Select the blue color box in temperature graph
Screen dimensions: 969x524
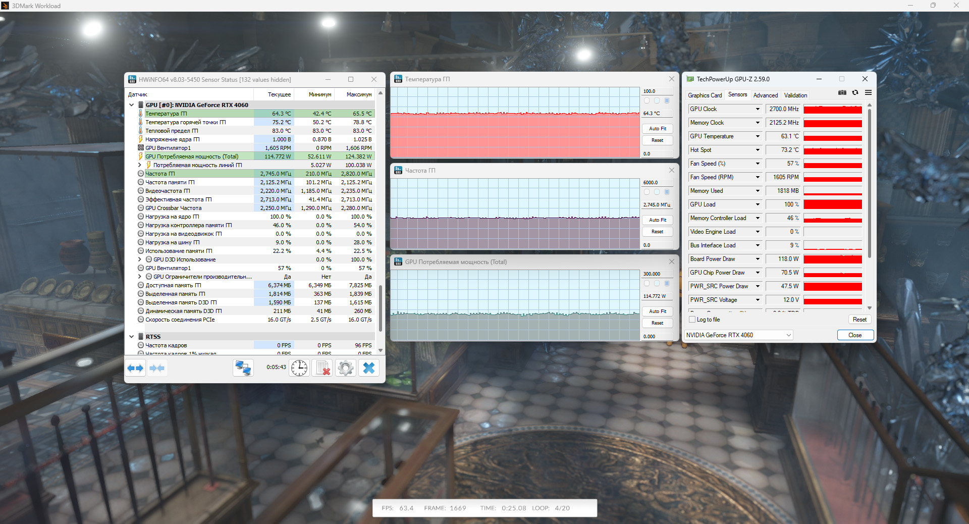(x=667, y=100)
